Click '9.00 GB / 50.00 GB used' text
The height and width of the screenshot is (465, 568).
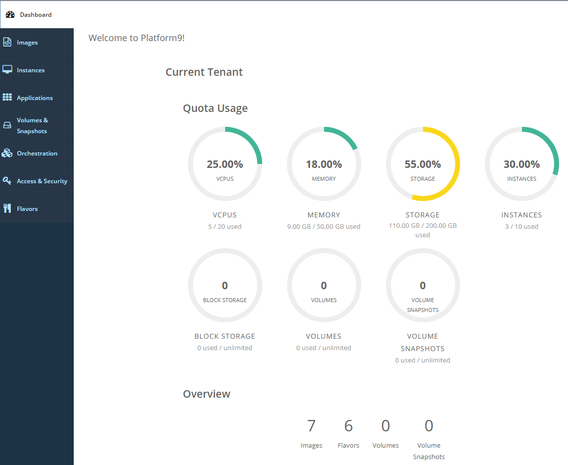tap(324, 226)
